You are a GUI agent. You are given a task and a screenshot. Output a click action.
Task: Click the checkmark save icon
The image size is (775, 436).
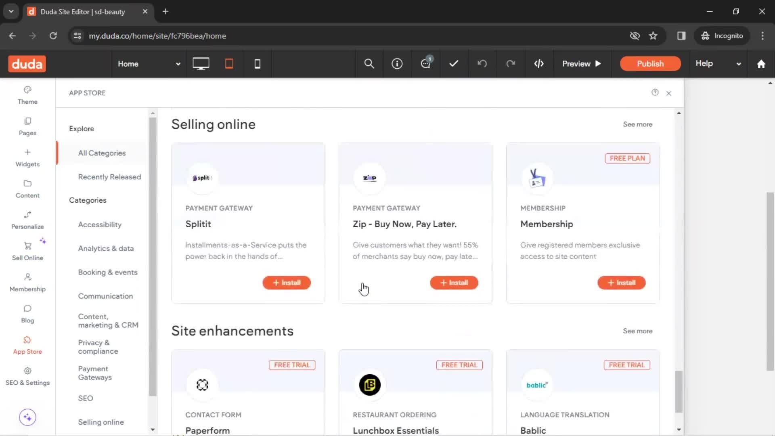(454, 64)
